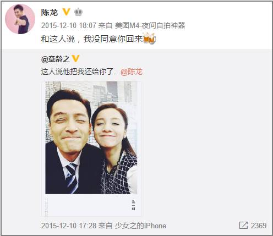Open the 美图M4-夜间自拍神器 source link
This screenshot has height=236, width=273.
click(x=150, y=25)
